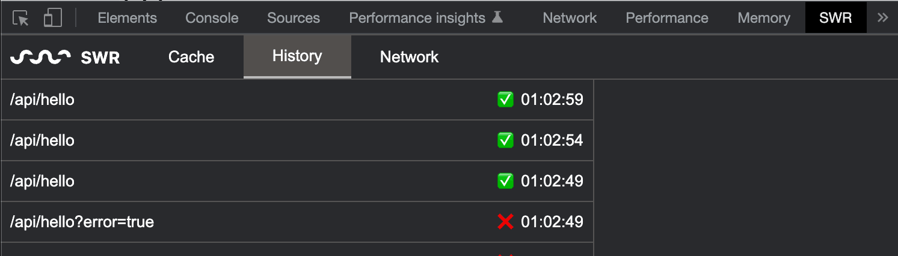Switch to the Memory tab
The width and height of the screenshot is (898, 256).
pos(764,18)
